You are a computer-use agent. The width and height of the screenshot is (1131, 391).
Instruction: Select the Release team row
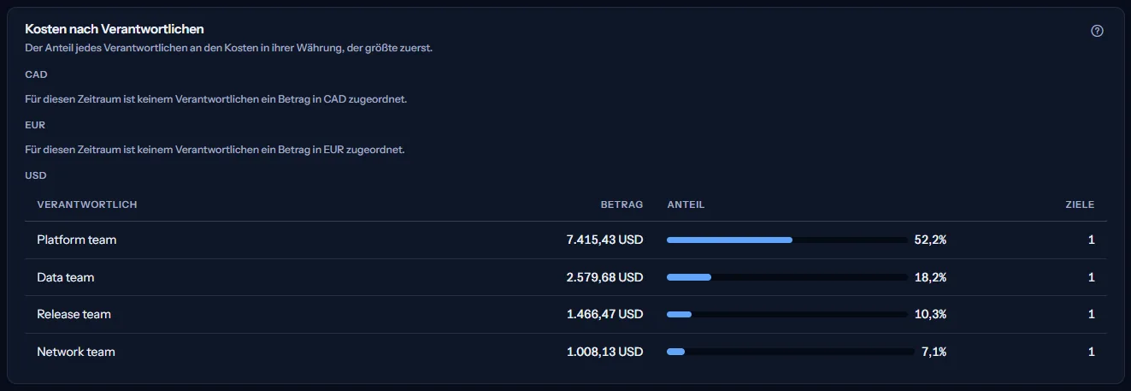click(x=566, y=314)
